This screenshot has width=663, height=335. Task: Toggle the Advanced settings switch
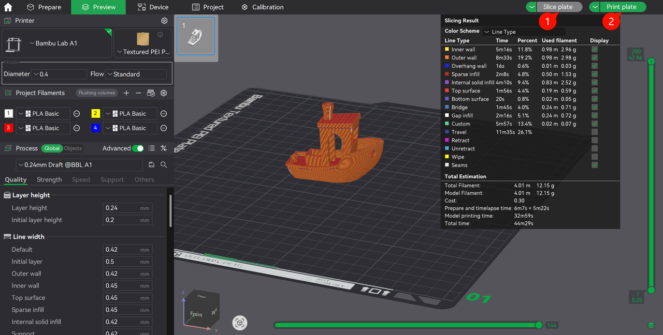tap(137, 148)
